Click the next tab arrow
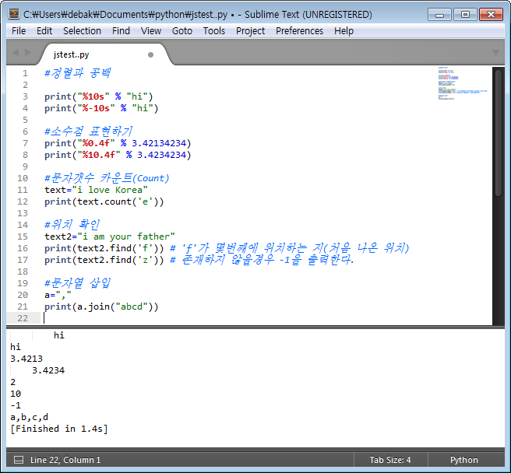Viewport: 511px width, 473px height. (x=28, y=52)
